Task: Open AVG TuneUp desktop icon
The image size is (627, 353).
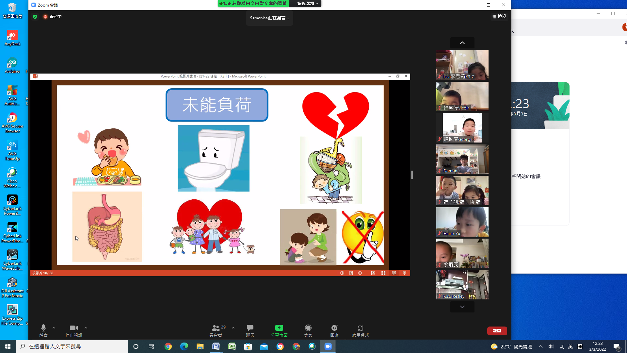Action: [12, 150]
